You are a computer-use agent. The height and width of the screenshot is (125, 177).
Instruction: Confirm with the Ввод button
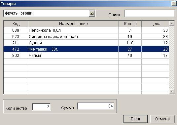[x=135, y=119]
